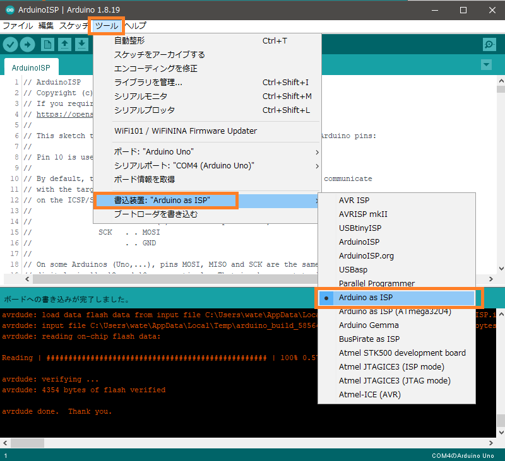Expand the ボード: "Arduino Uno" submenu
The height and width of the screenshot is (461, 505).
(x=208, y=152)
